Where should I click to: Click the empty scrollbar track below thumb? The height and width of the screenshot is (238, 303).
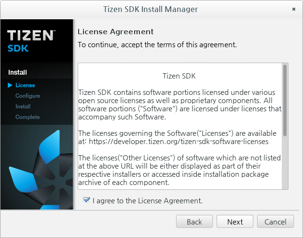point(285,162)
